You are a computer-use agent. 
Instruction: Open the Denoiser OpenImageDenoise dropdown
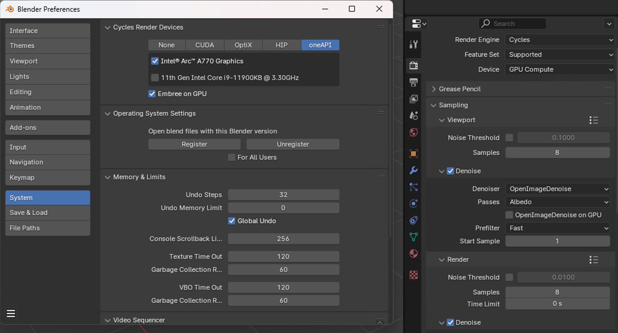[x=558, y=189]
